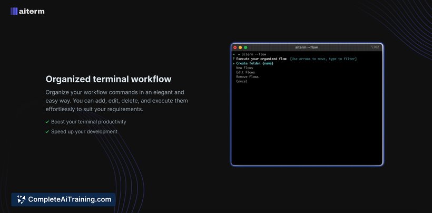Screen dimensions: 432x213
Task: Click 'Speed up your development' text
Action: (x=84, y=131)
